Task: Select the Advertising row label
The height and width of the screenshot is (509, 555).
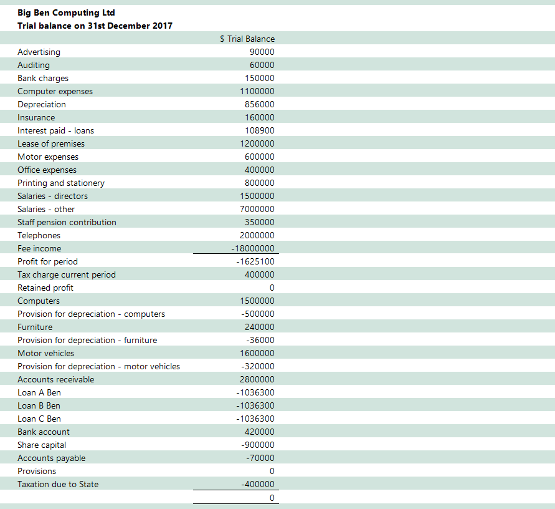Action: [x=39, y=52]
